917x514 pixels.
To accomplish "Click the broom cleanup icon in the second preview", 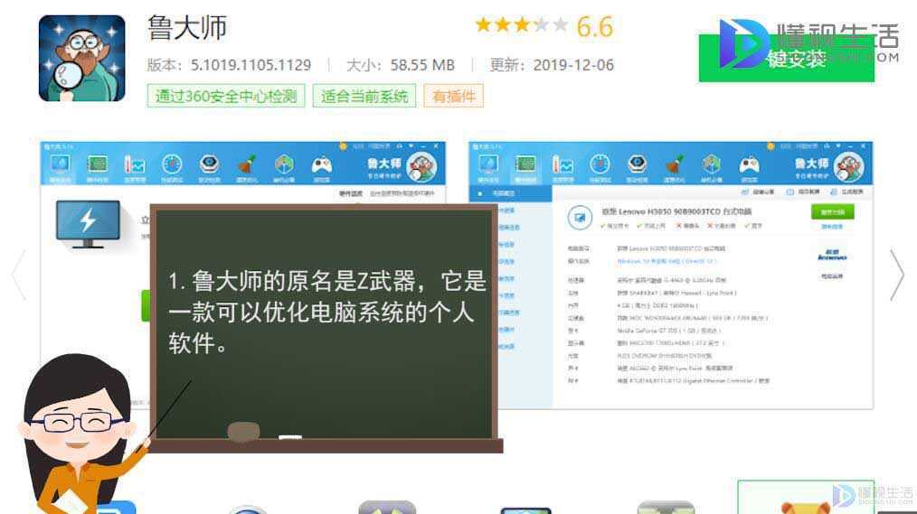I will pos(675,166).
